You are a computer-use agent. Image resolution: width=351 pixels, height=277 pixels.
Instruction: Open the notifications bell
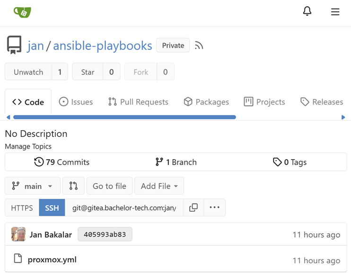307,11
